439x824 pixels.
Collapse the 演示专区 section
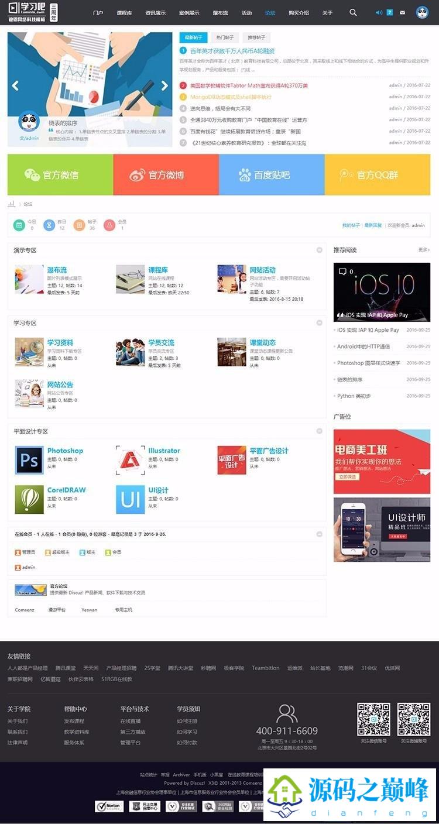click(x=320, y=250)
